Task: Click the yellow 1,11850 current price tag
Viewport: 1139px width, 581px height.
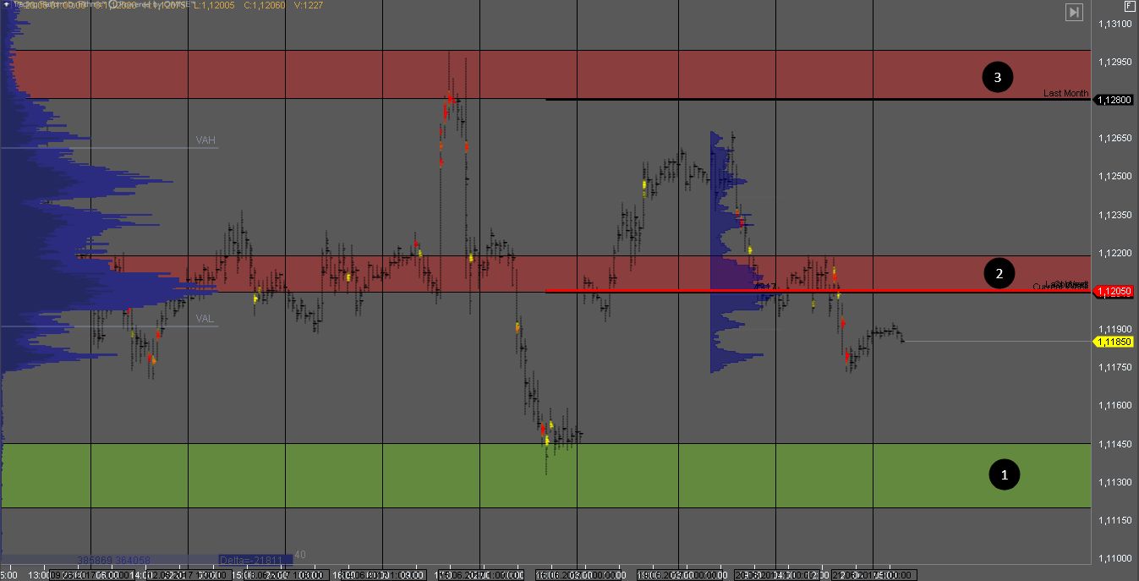Action: [1114, 342]
